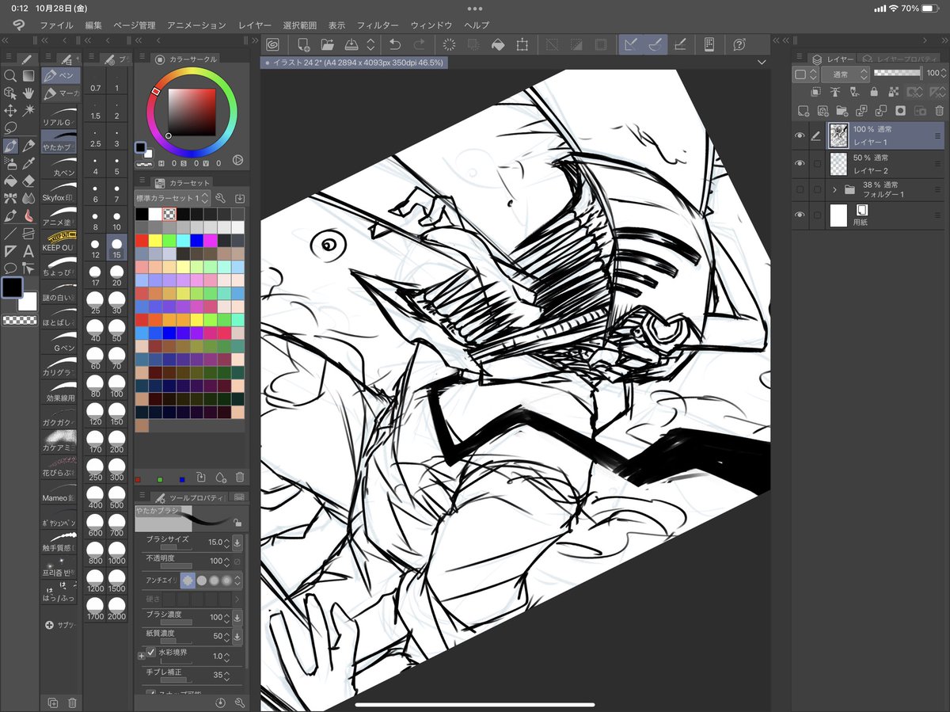Viewport: 950px width, 712px height.
Task: Select the ペン sub tool group
Action: [x=59, y=76]
